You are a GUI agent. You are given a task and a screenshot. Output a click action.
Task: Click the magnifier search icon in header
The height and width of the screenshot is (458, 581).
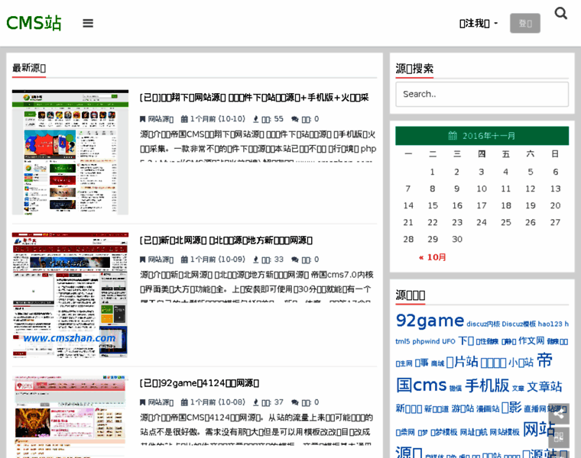point(560,14)
